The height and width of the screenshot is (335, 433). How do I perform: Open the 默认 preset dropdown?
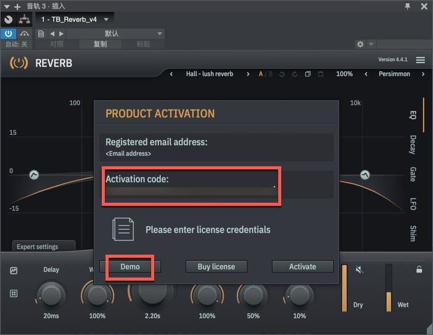point(115,34)
